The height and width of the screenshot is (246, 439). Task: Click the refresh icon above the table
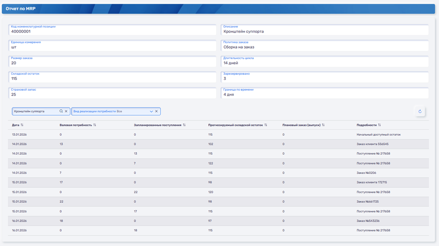click(420, 111)
